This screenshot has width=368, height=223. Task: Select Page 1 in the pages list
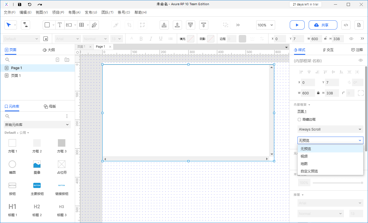click(37, 68)
